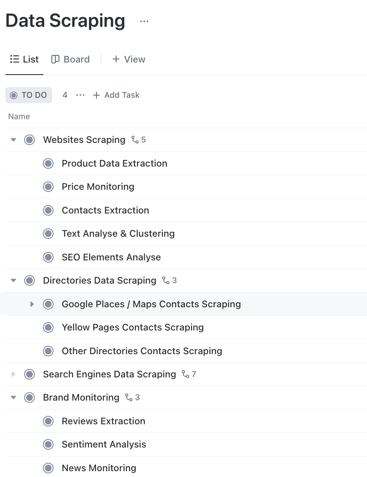Switch to the Board tab

70,59
